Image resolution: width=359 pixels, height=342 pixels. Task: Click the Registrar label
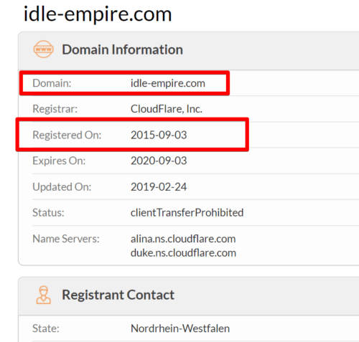click(55, 109)
